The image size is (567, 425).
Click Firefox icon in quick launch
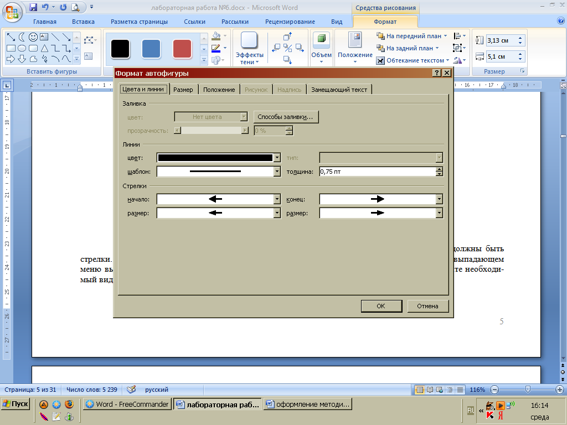point(69,404)
